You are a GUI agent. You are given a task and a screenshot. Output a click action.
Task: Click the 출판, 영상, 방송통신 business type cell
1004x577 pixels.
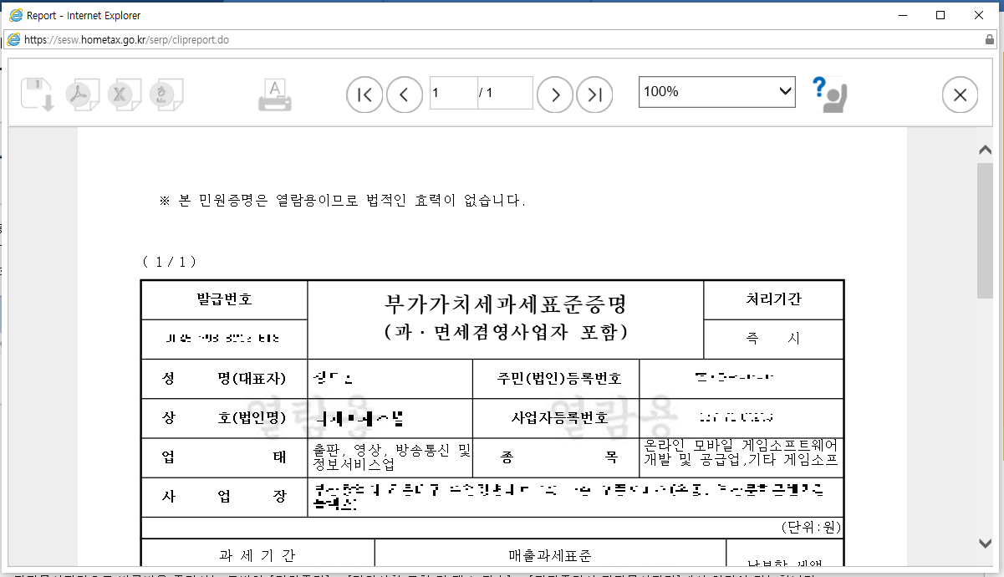(390, 457)
